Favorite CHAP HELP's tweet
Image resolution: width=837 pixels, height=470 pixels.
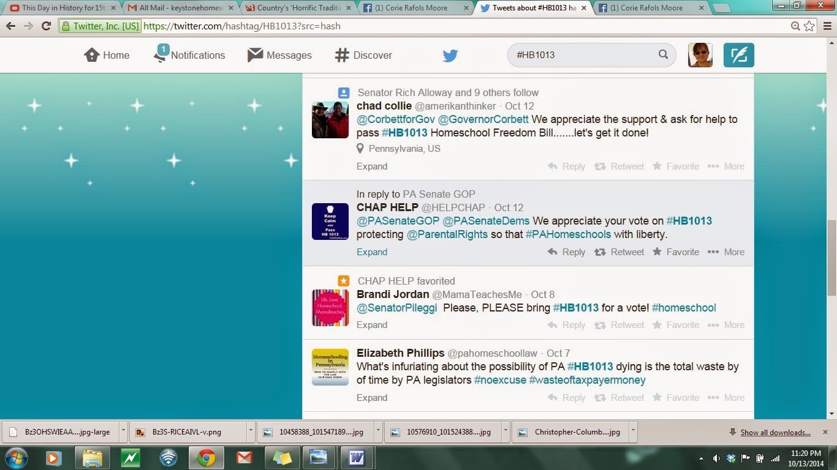click(676, 252)
